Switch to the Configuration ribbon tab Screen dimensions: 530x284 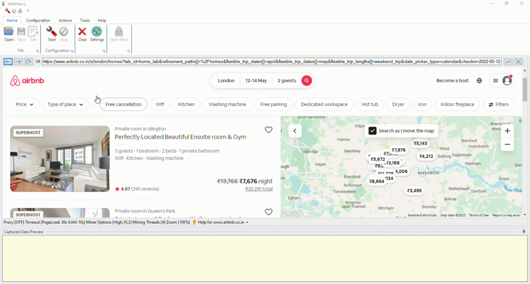[38, 20]
